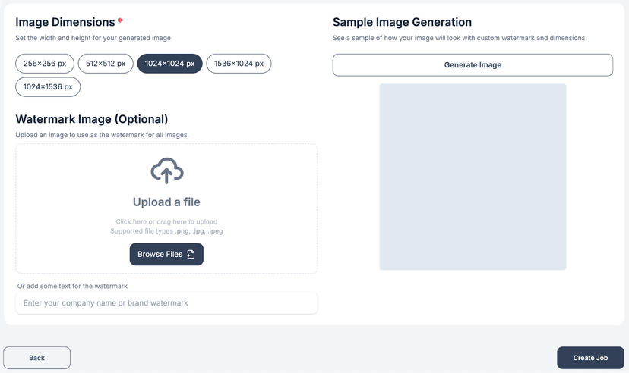Click the 'Sample Image Generation' heading
Viewport: 629px width, 373px height.
(402, 22)
